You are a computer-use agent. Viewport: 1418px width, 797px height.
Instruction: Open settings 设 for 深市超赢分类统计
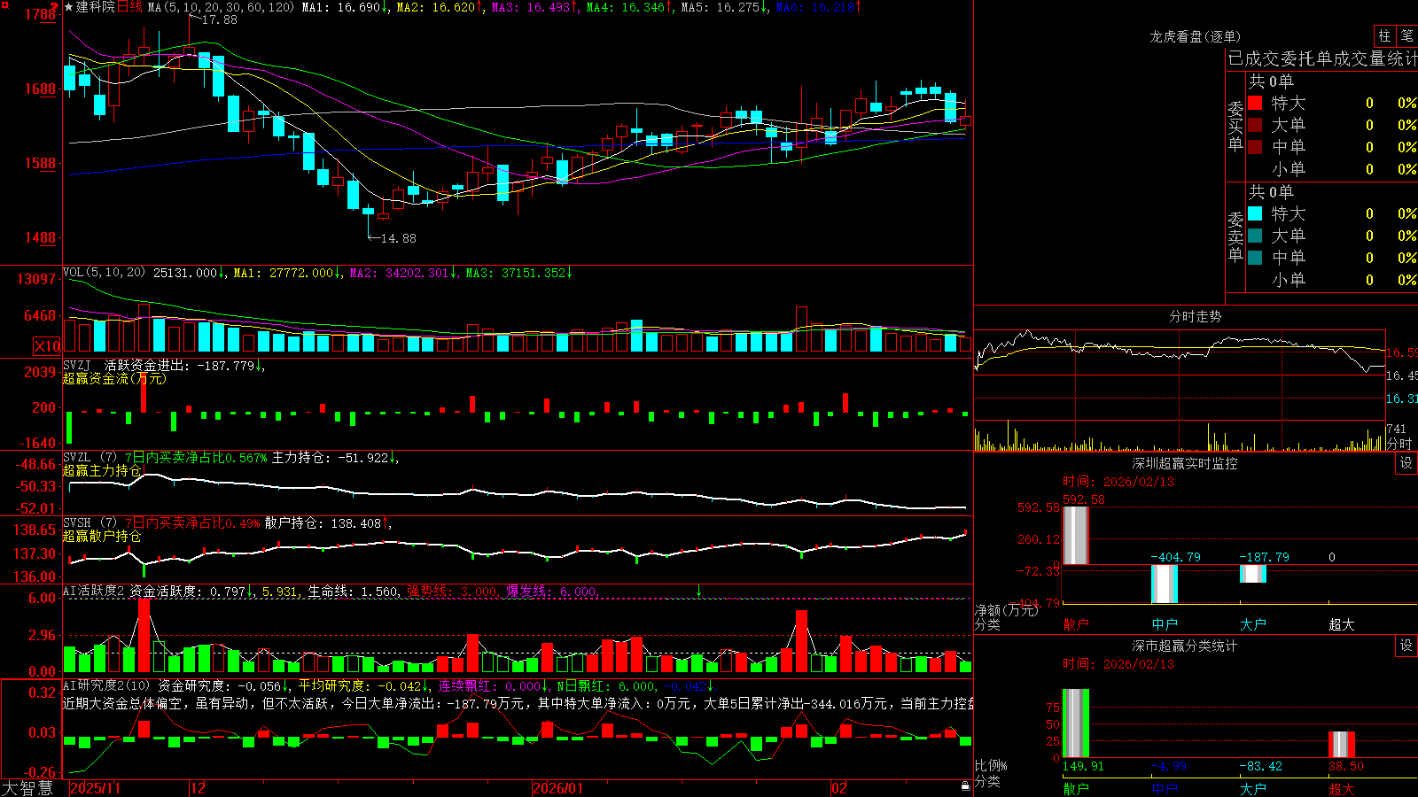1406,646
